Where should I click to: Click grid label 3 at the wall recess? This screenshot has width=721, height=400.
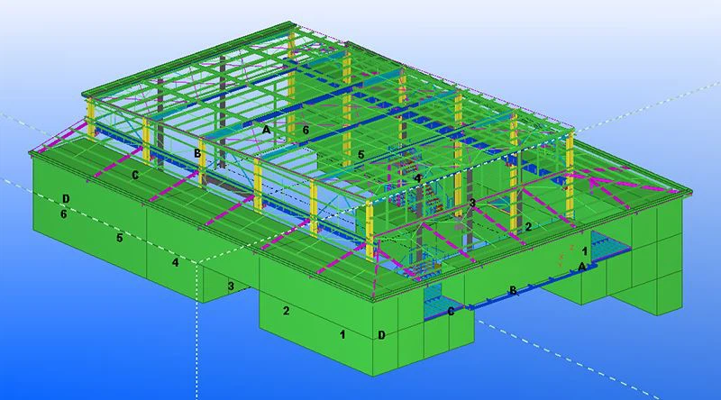coord(231,286)
